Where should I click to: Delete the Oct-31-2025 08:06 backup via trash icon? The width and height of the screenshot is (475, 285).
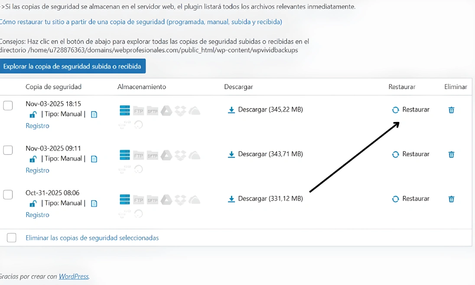pos(451,199)
